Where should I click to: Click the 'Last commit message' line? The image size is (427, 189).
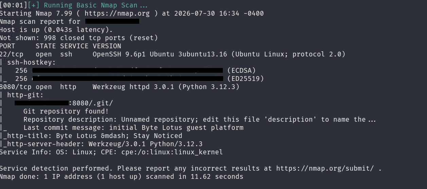click(x=134, y=128)
